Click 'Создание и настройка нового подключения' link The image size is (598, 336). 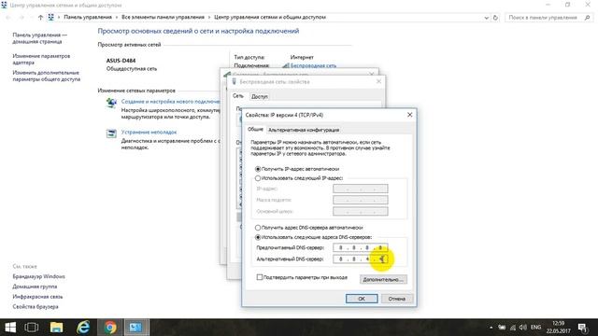point(170,102)
